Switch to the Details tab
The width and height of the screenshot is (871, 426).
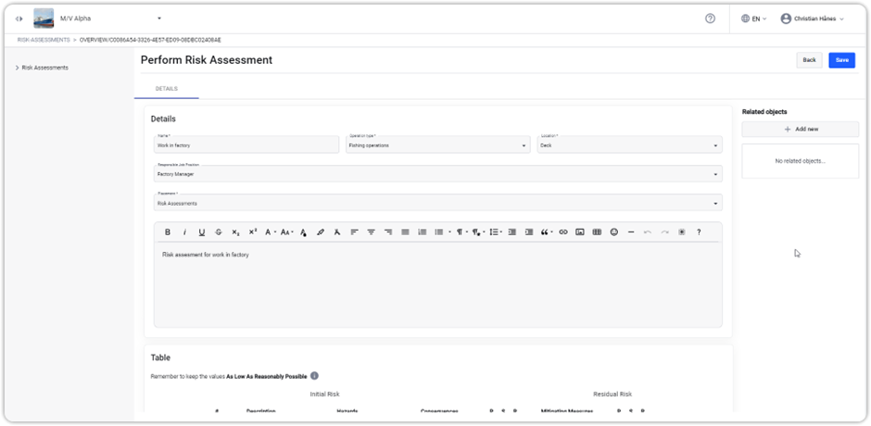[167, 89]
